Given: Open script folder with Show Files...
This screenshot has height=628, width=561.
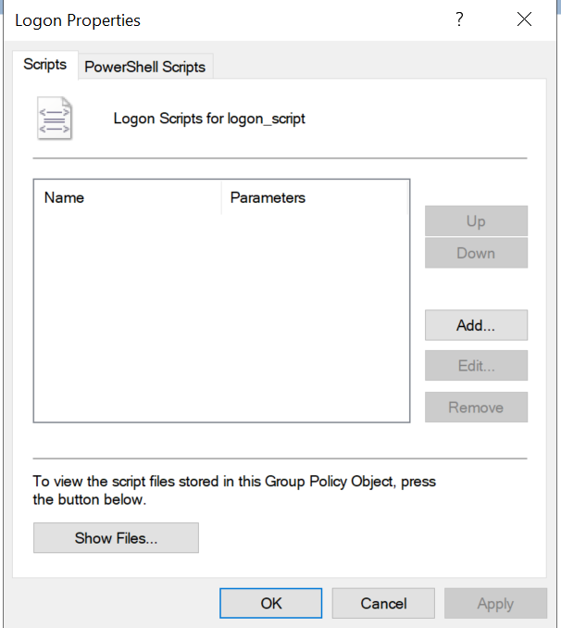Looking at the screenshot, I should [116, 538].
